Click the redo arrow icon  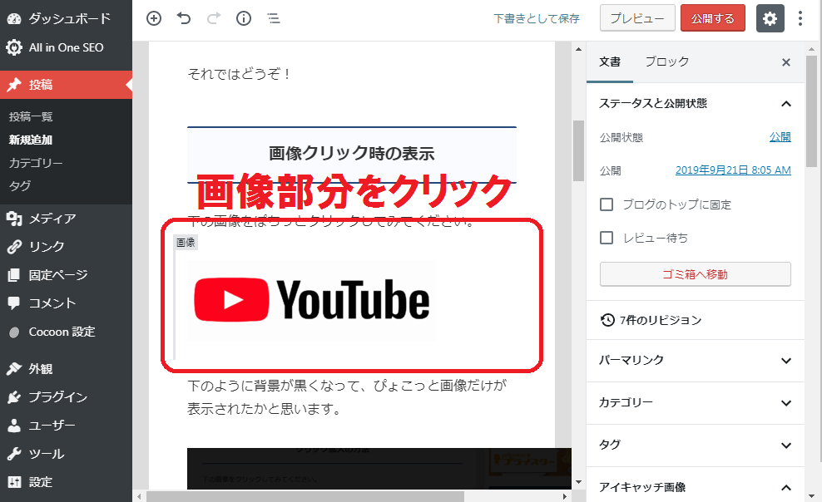(x=213, y=19)
